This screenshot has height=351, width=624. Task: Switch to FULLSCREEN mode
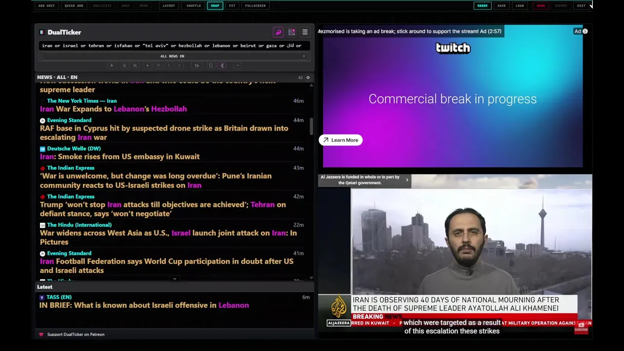tap(255, 6)
